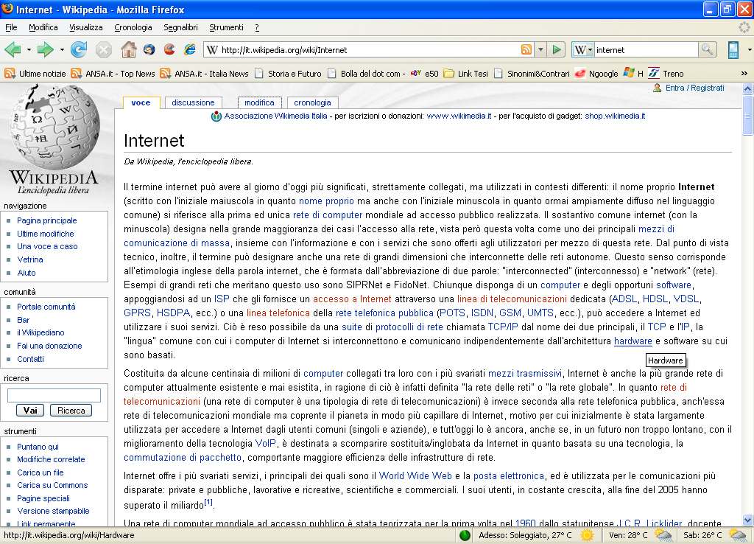Open the Treno bookmark

click(x=666, y=74)
